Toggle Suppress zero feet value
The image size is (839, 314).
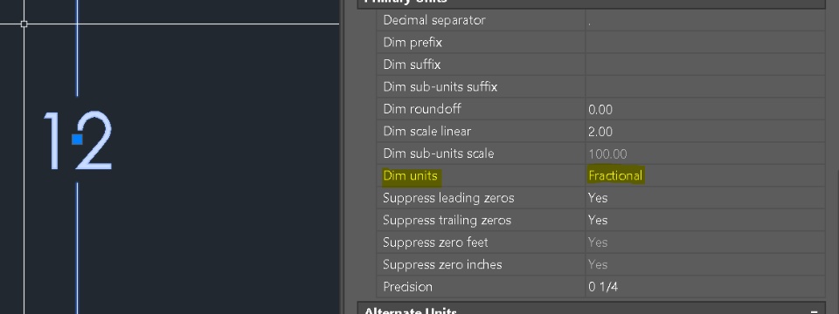click(704, 242)
